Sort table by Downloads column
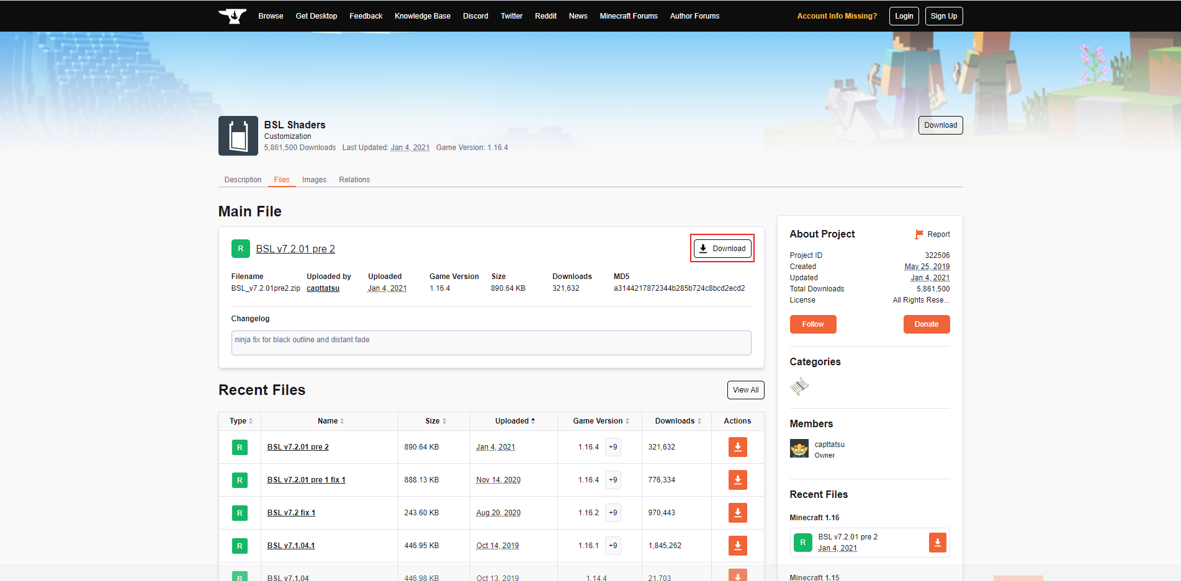 [x=678, y=421]
